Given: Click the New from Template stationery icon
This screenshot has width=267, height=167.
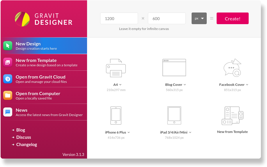Looking at the screenshot, I should pyautogui.click(x=232, y=116).
